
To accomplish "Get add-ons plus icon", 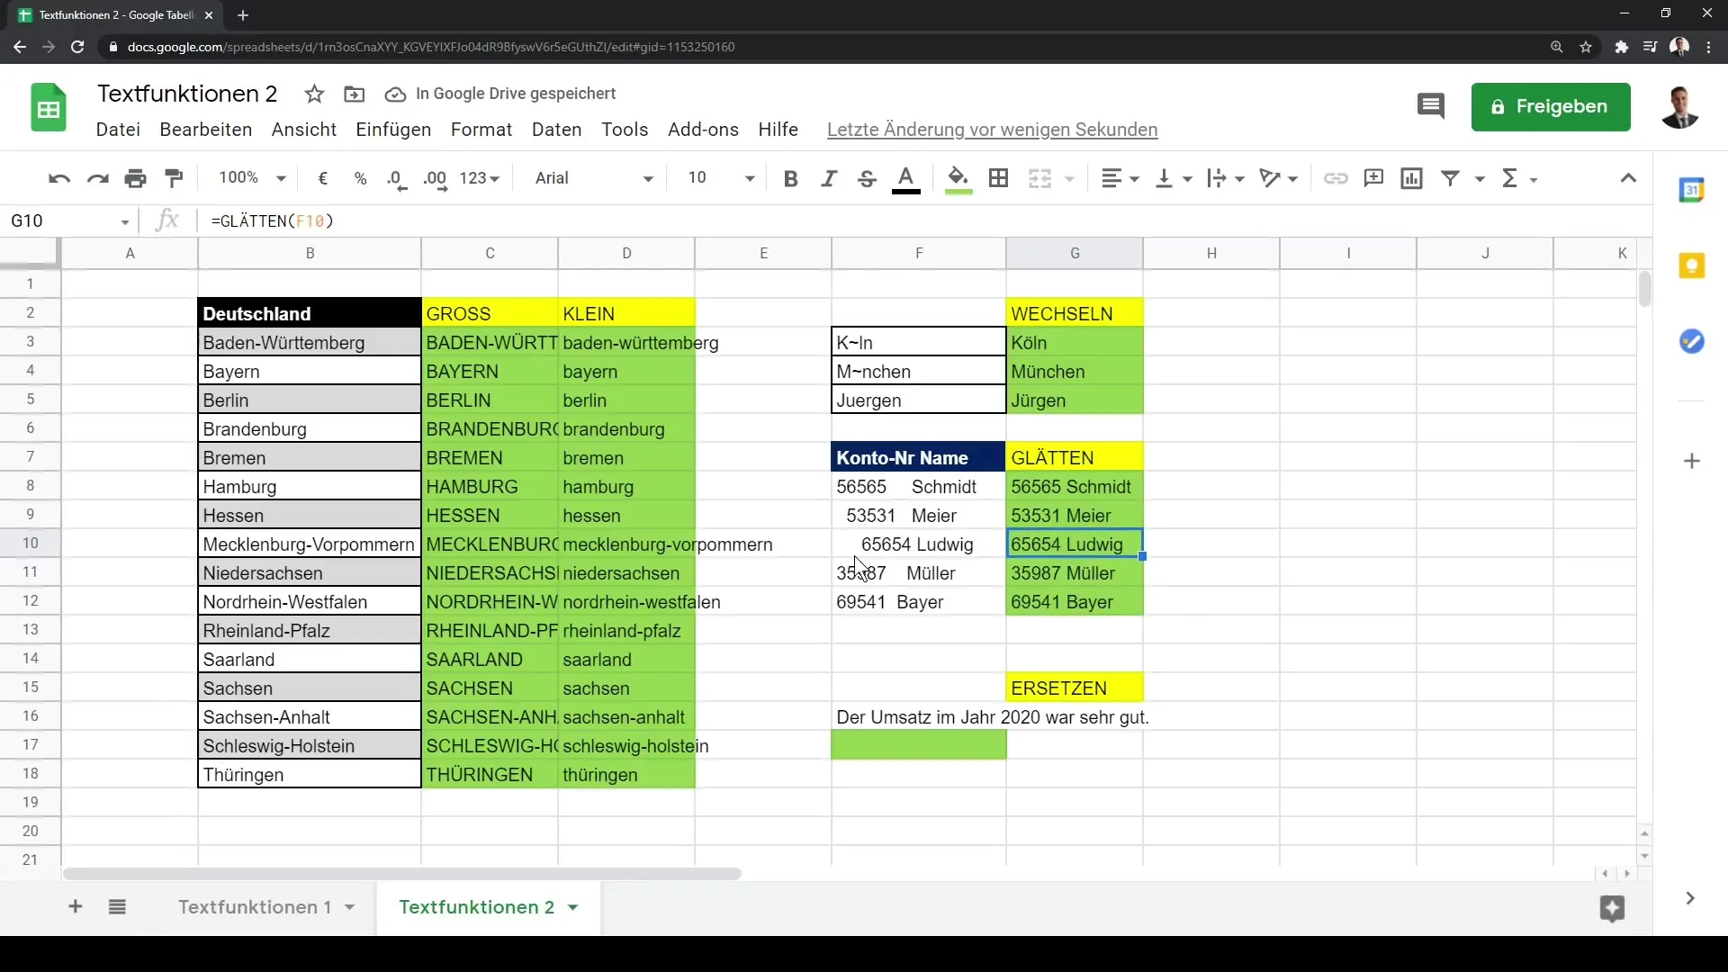I will click(1692, 461).
